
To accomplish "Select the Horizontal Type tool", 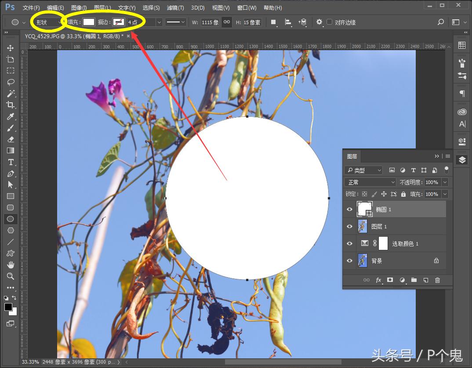I will point(11,162).
